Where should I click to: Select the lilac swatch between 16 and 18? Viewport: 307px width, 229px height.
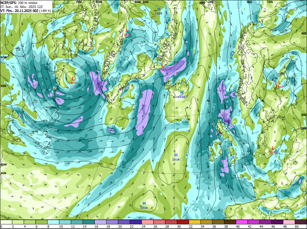[x=100, y=222]
